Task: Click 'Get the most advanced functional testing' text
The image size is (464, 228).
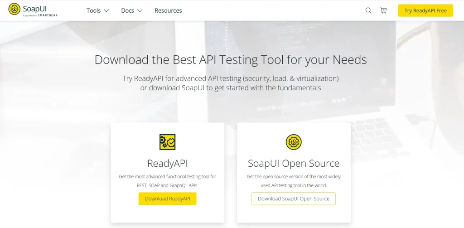Action: coord(168,177)
